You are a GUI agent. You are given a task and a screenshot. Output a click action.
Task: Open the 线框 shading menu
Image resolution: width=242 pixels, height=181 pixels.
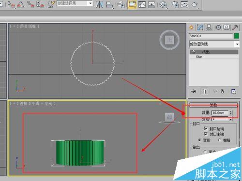tap(32, 26)
